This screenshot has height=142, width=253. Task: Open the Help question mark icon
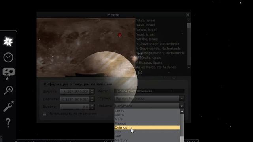[8, 123]
